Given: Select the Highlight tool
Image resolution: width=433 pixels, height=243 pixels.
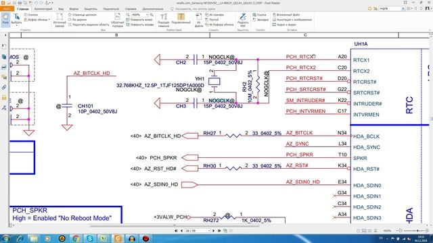Looking at the screenshot, I should pyautogui.click(x=181, y=19).
